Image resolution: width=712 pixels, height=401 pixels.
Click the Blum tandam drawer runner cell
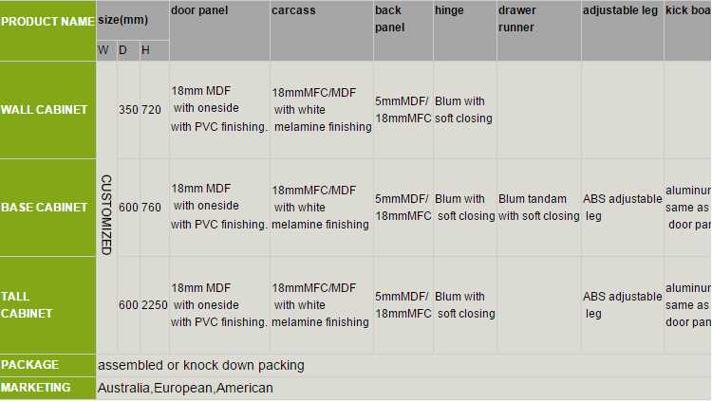coord(538,208)
